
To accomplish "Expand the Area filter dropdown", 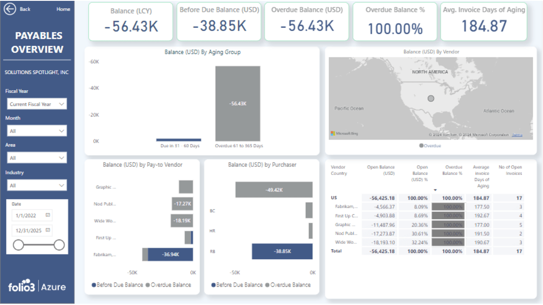I will tap(37, 158).
